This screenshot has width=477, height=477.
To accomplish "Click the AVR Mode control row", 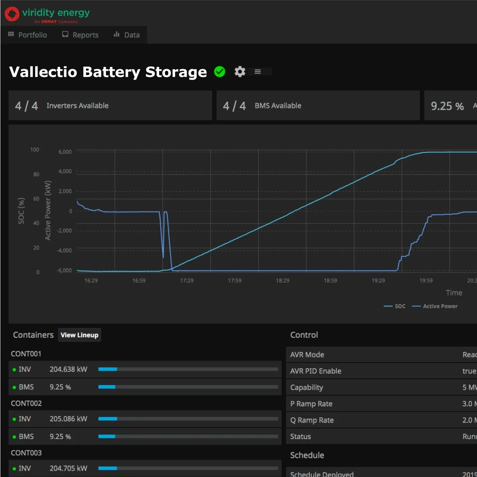I will 382,355.
